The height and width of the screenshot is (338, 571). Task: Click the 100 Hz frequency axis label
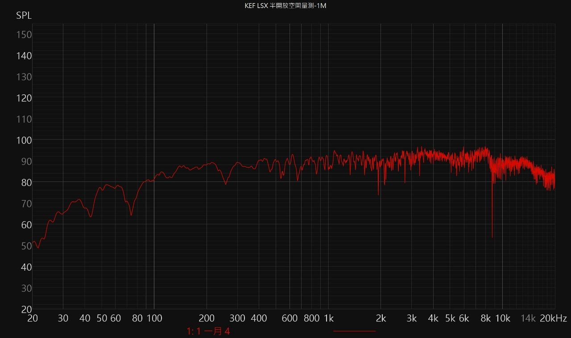click(x=154, y=318)
